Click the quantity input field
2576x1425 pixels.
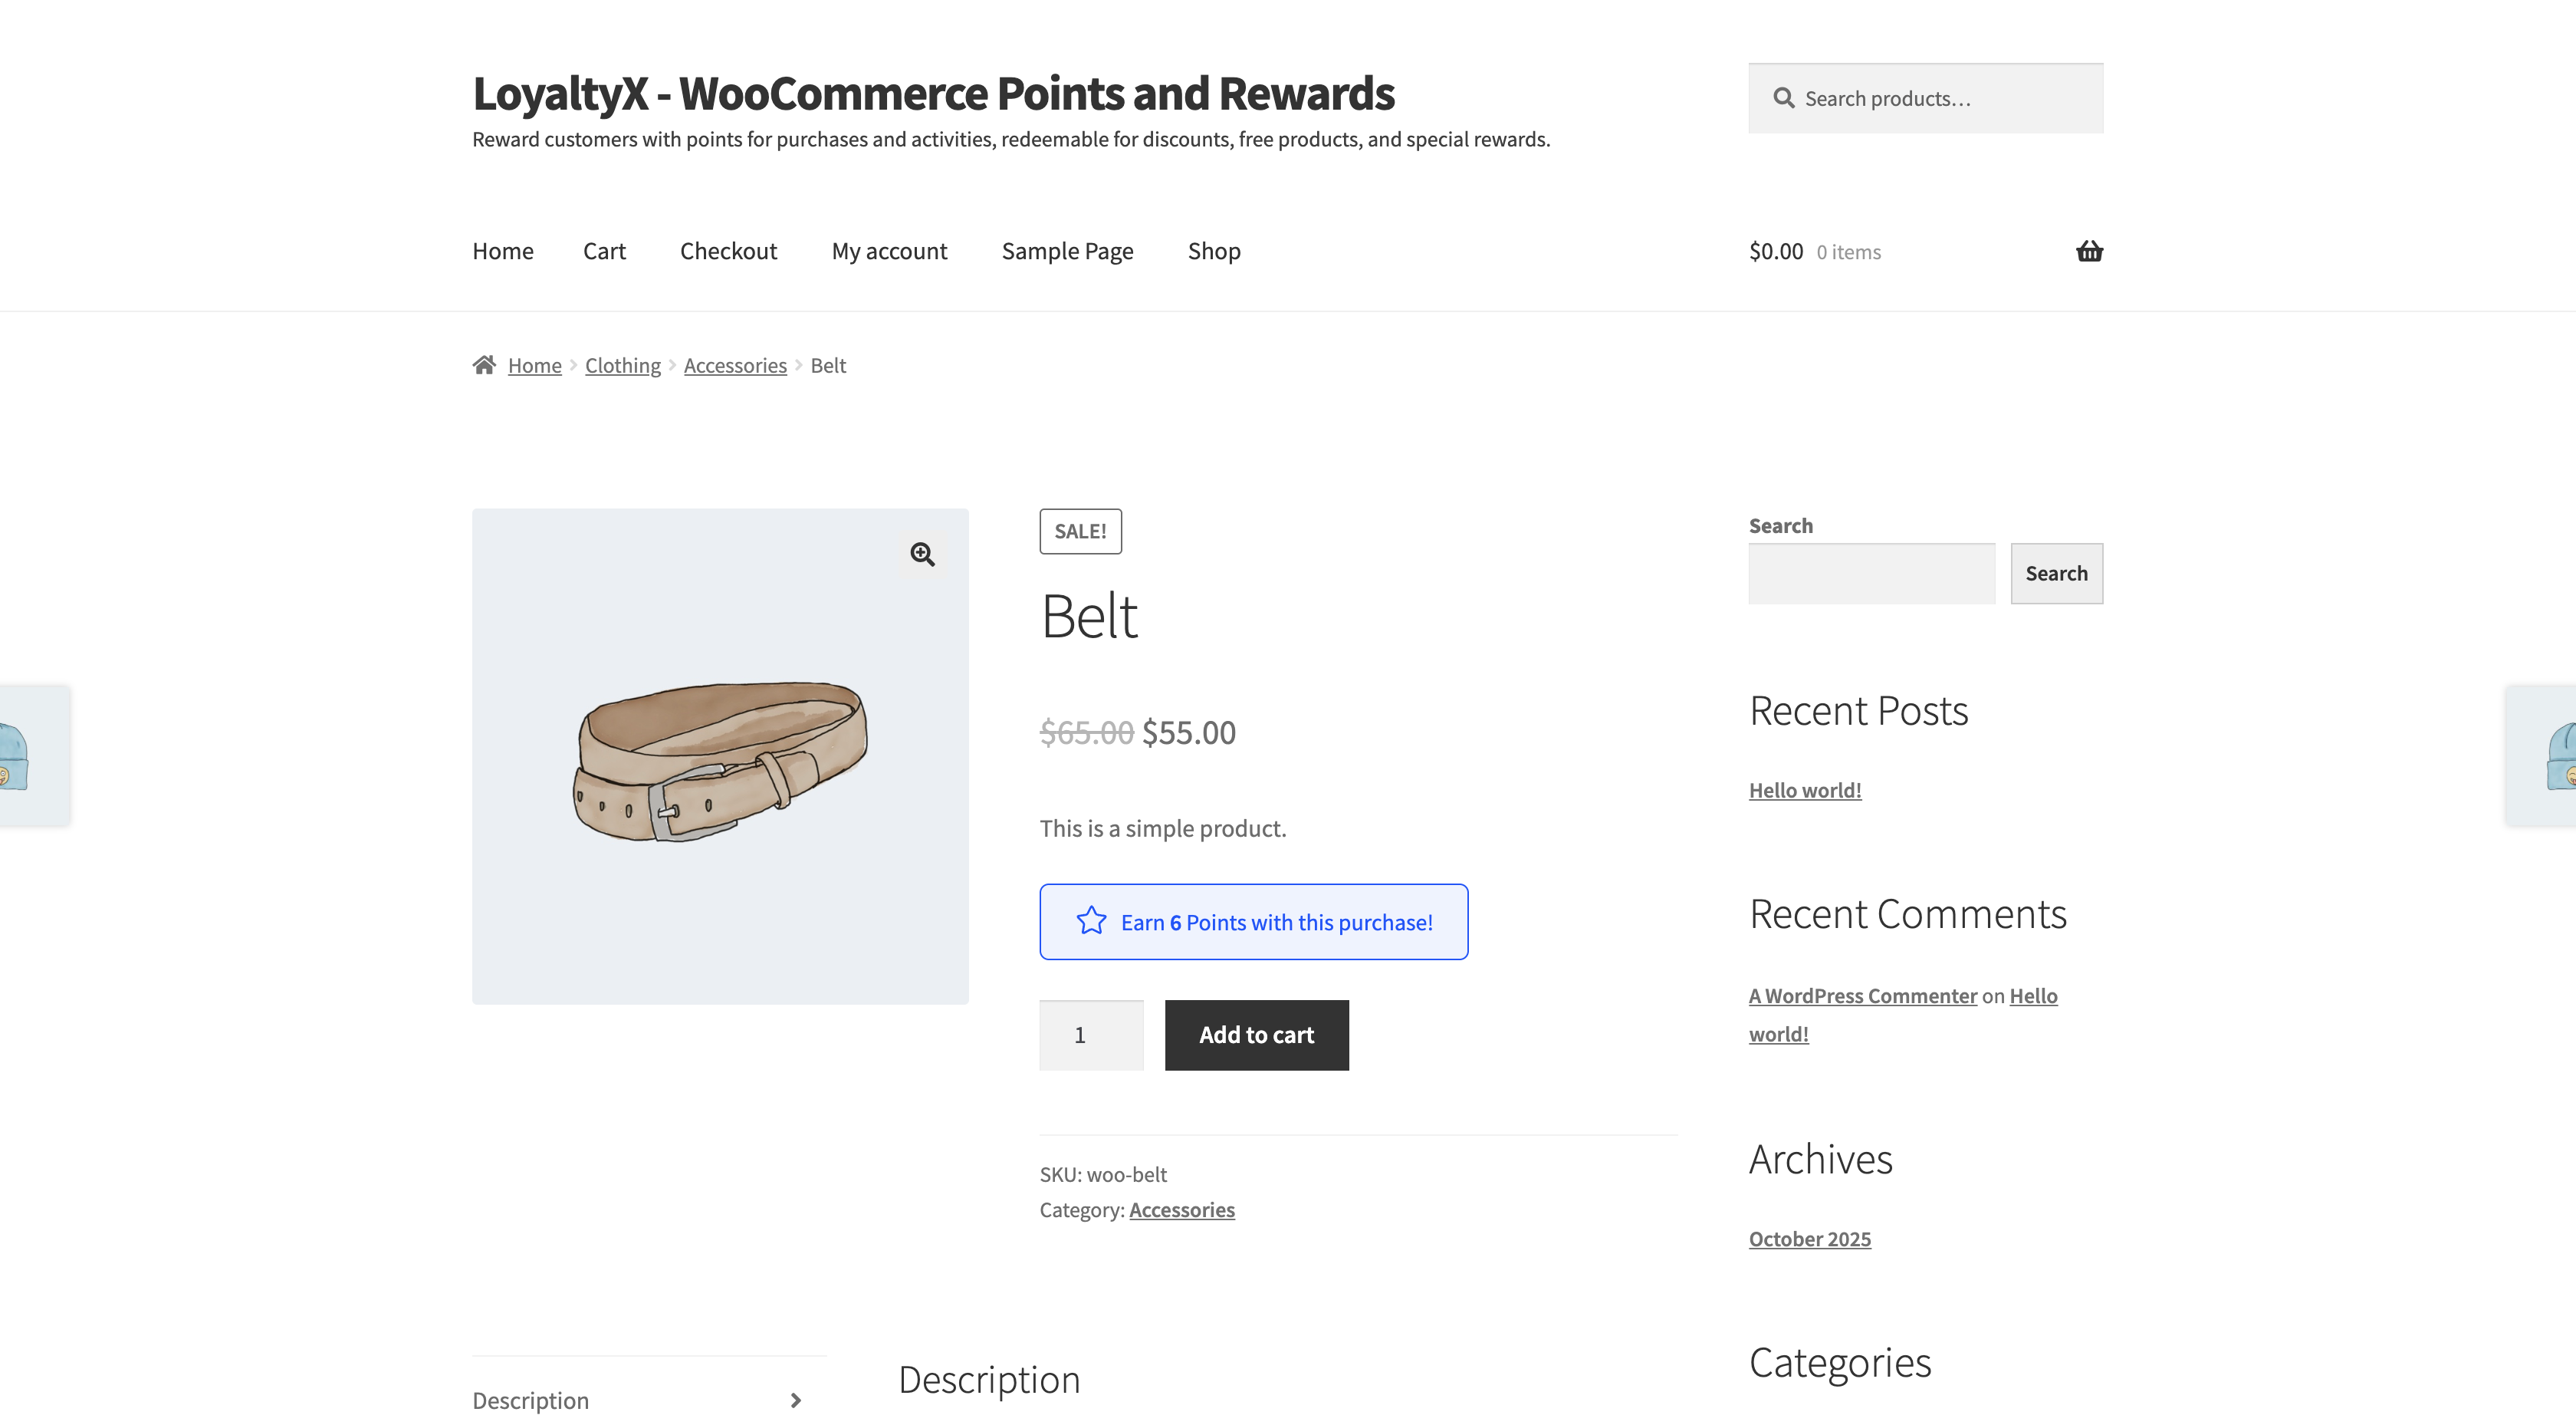[x=1091, y=1035]
